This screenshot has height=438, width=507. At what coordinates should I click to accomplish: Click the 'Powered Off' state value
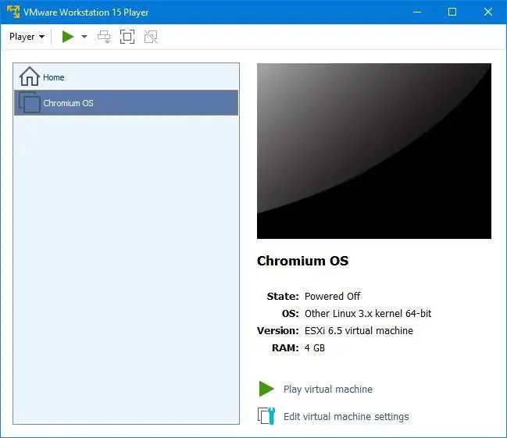click(x=332, y=297)
